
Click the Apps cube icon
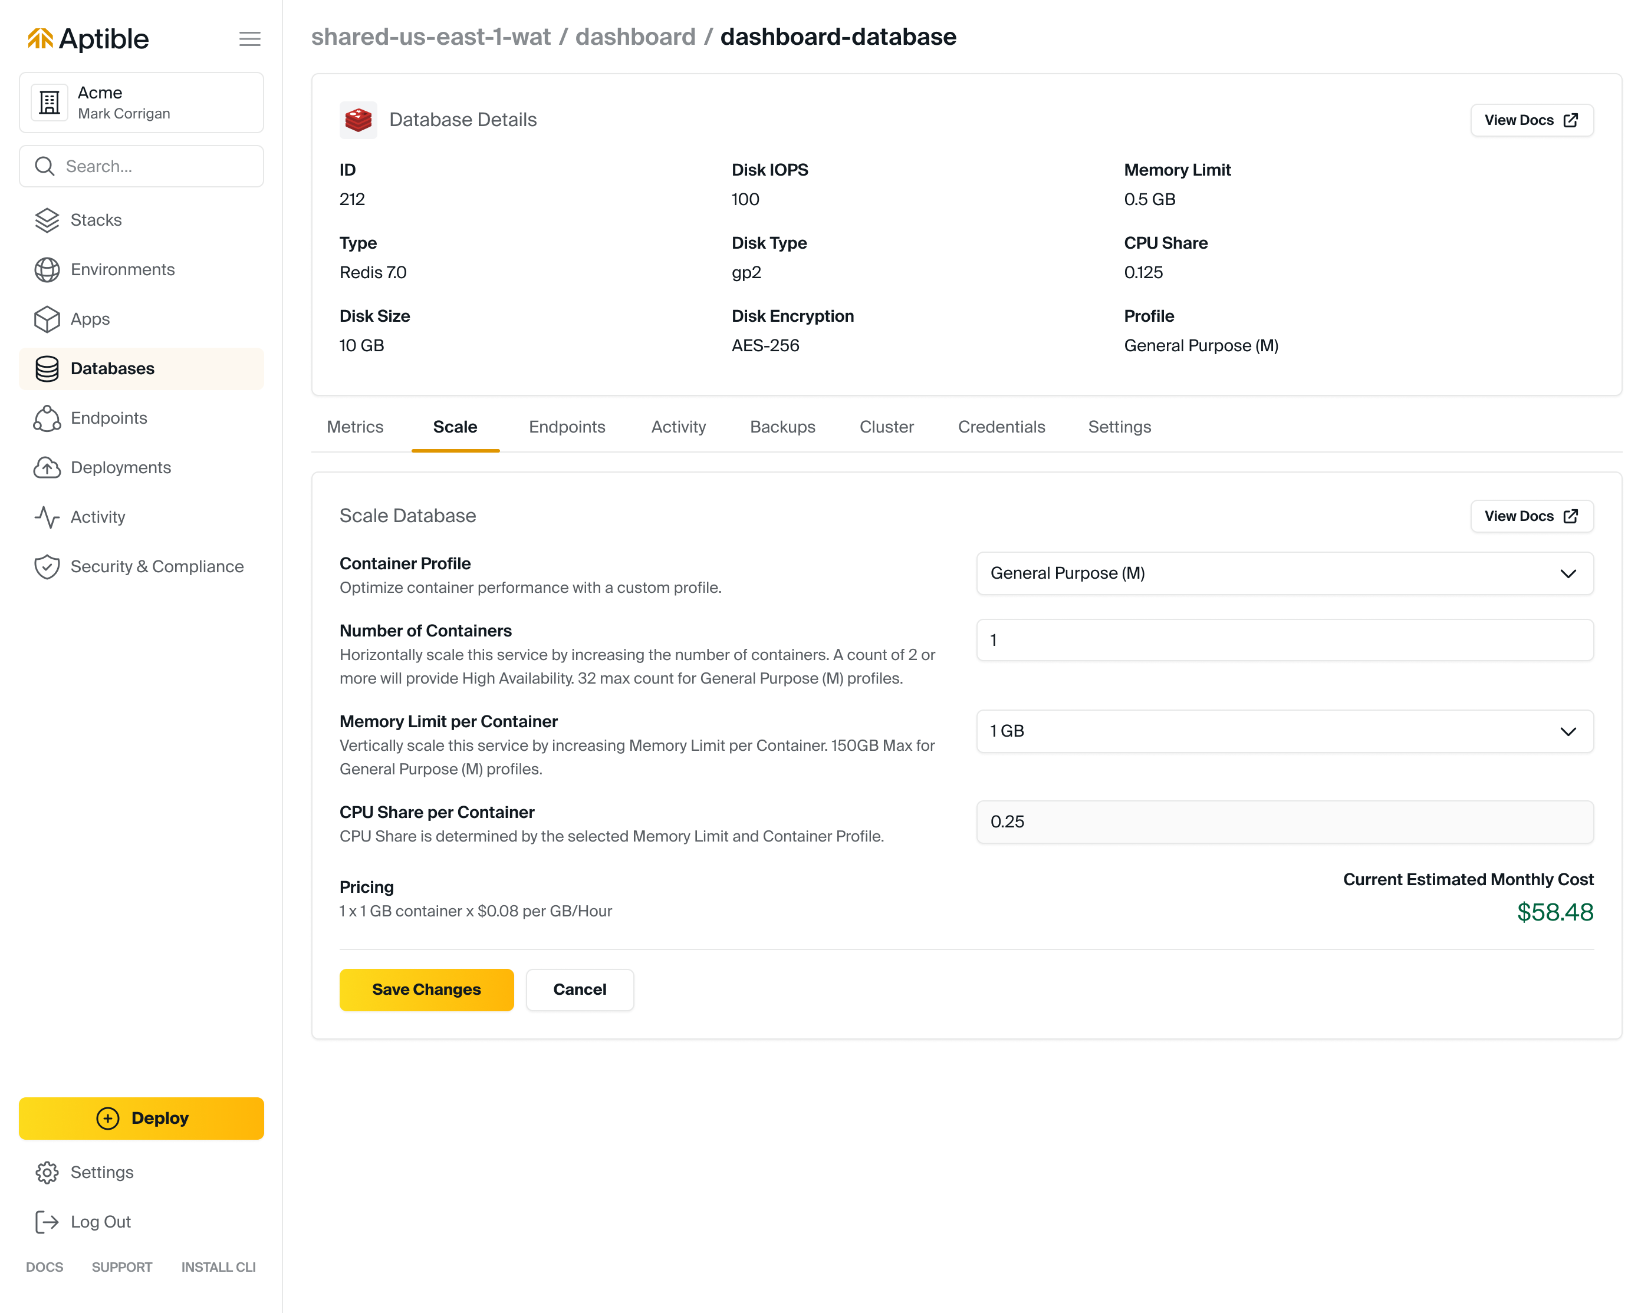[47, 319]
